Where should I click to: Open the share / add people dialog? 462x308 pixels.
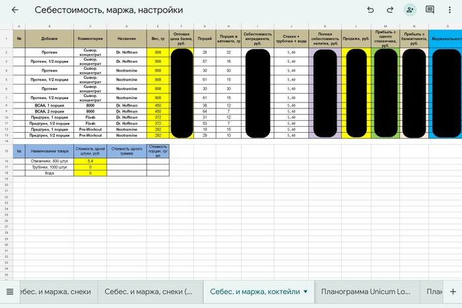tap(410, 10)
